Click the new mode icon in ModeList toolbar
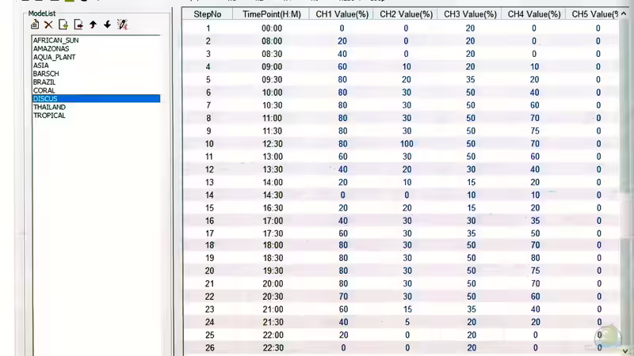The height and width of the screenshot is (356, 634). click(x=35, y=25)
